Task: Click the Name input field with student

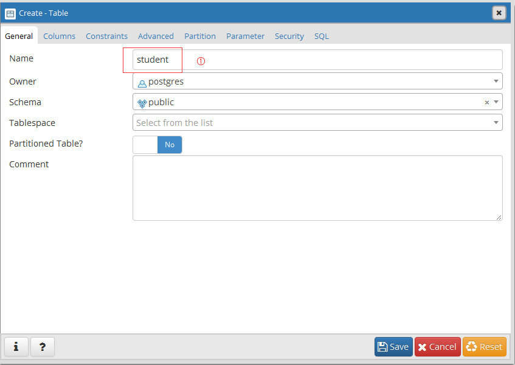Action: 317,60
